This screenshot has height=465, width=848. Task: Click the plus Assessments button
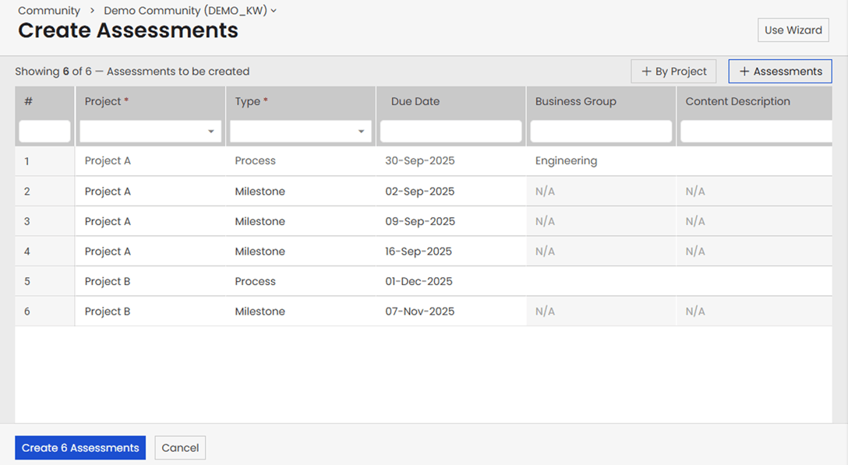(x=779, y=72)
